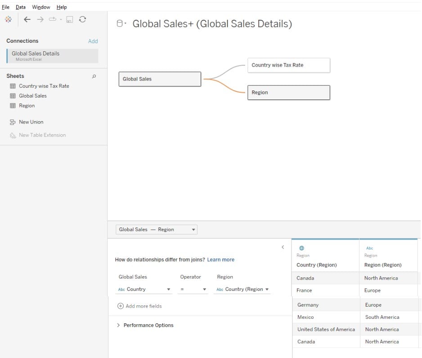422x358 pixels.
Task: Click New Union
Action: 31,122
